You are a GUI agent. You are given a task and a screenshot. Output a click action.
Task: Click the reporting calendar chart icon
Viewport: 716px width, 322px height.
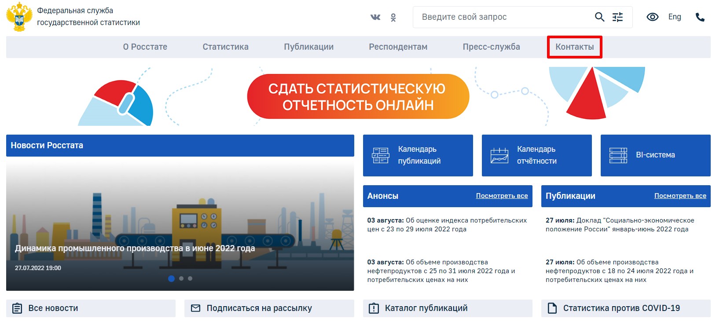pyautogui.click(x=499, y=155)
